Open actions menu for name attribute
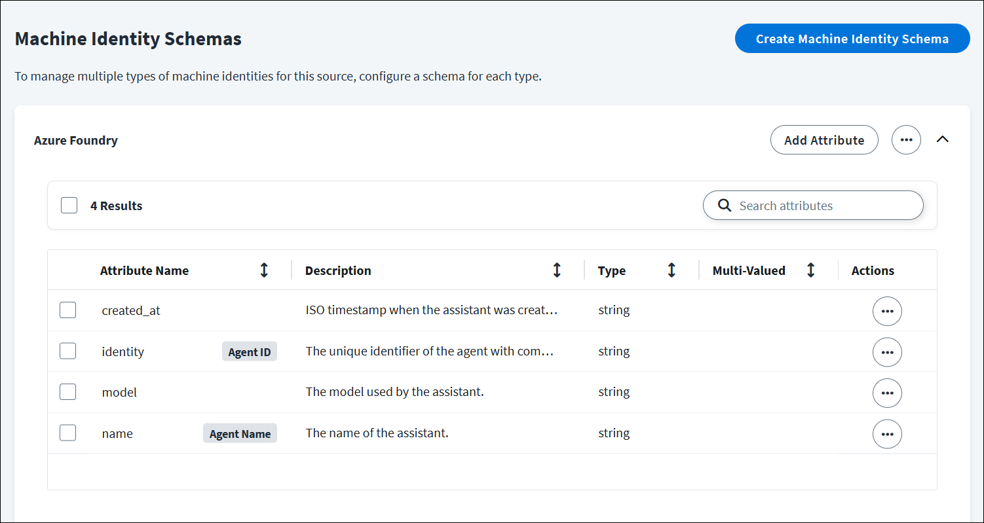This screenshot has height=523, width=984. 887,434
